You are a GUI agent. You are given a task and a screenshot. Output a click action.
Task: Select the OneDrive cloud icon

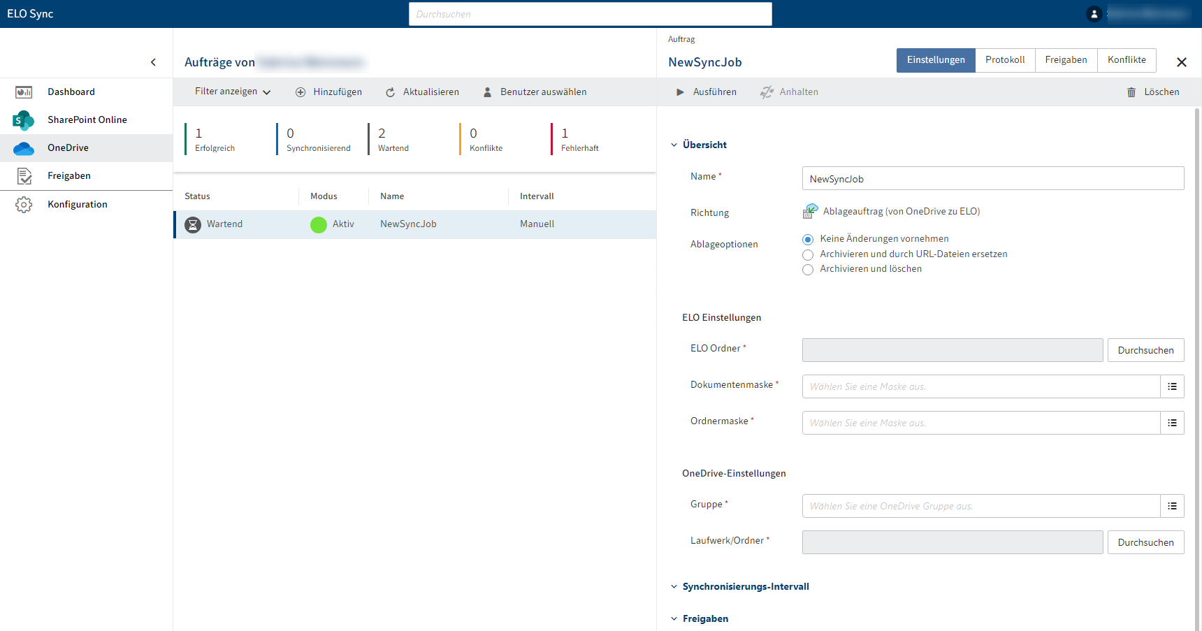(24, 148)
